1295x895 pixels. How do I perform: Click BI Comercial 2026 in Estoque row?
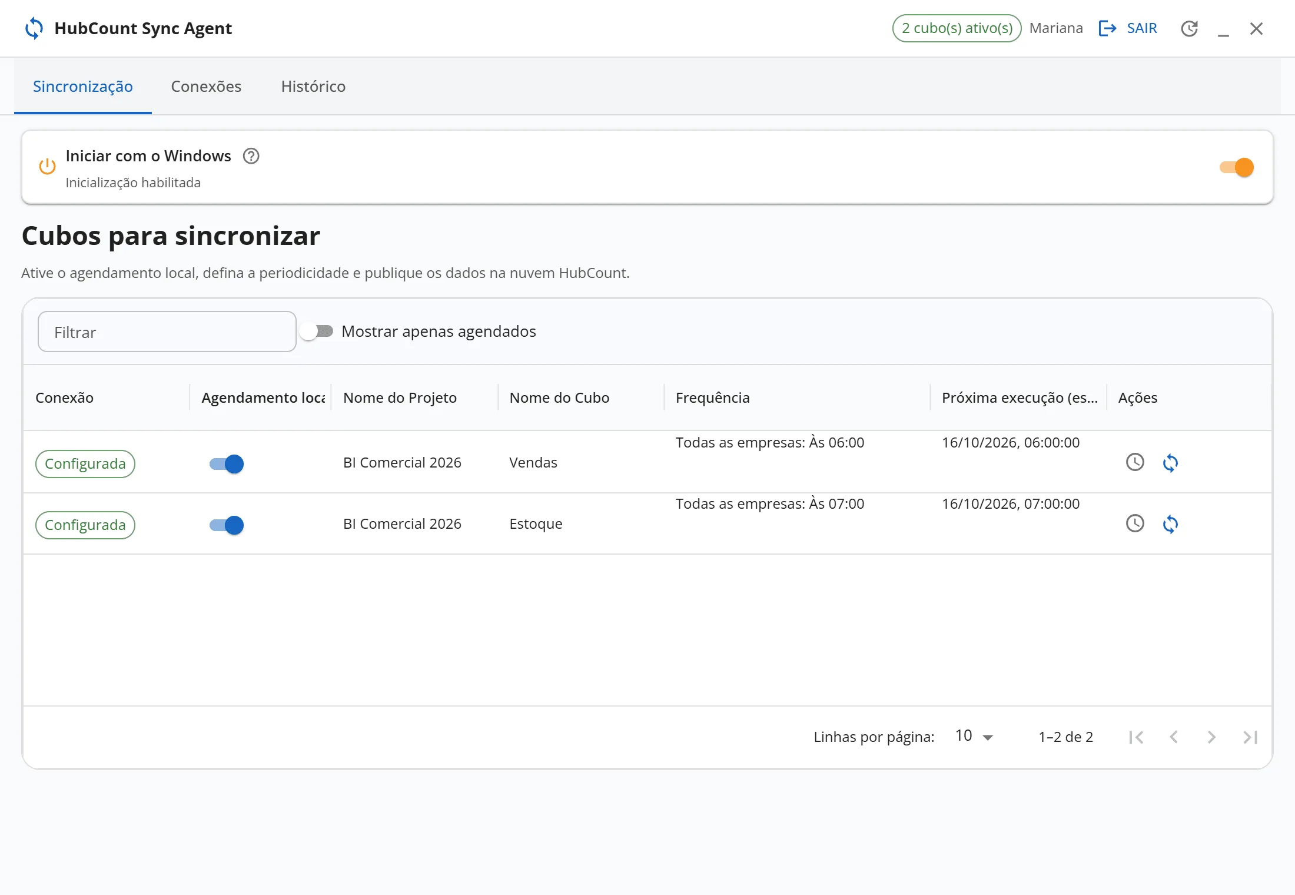402,524
